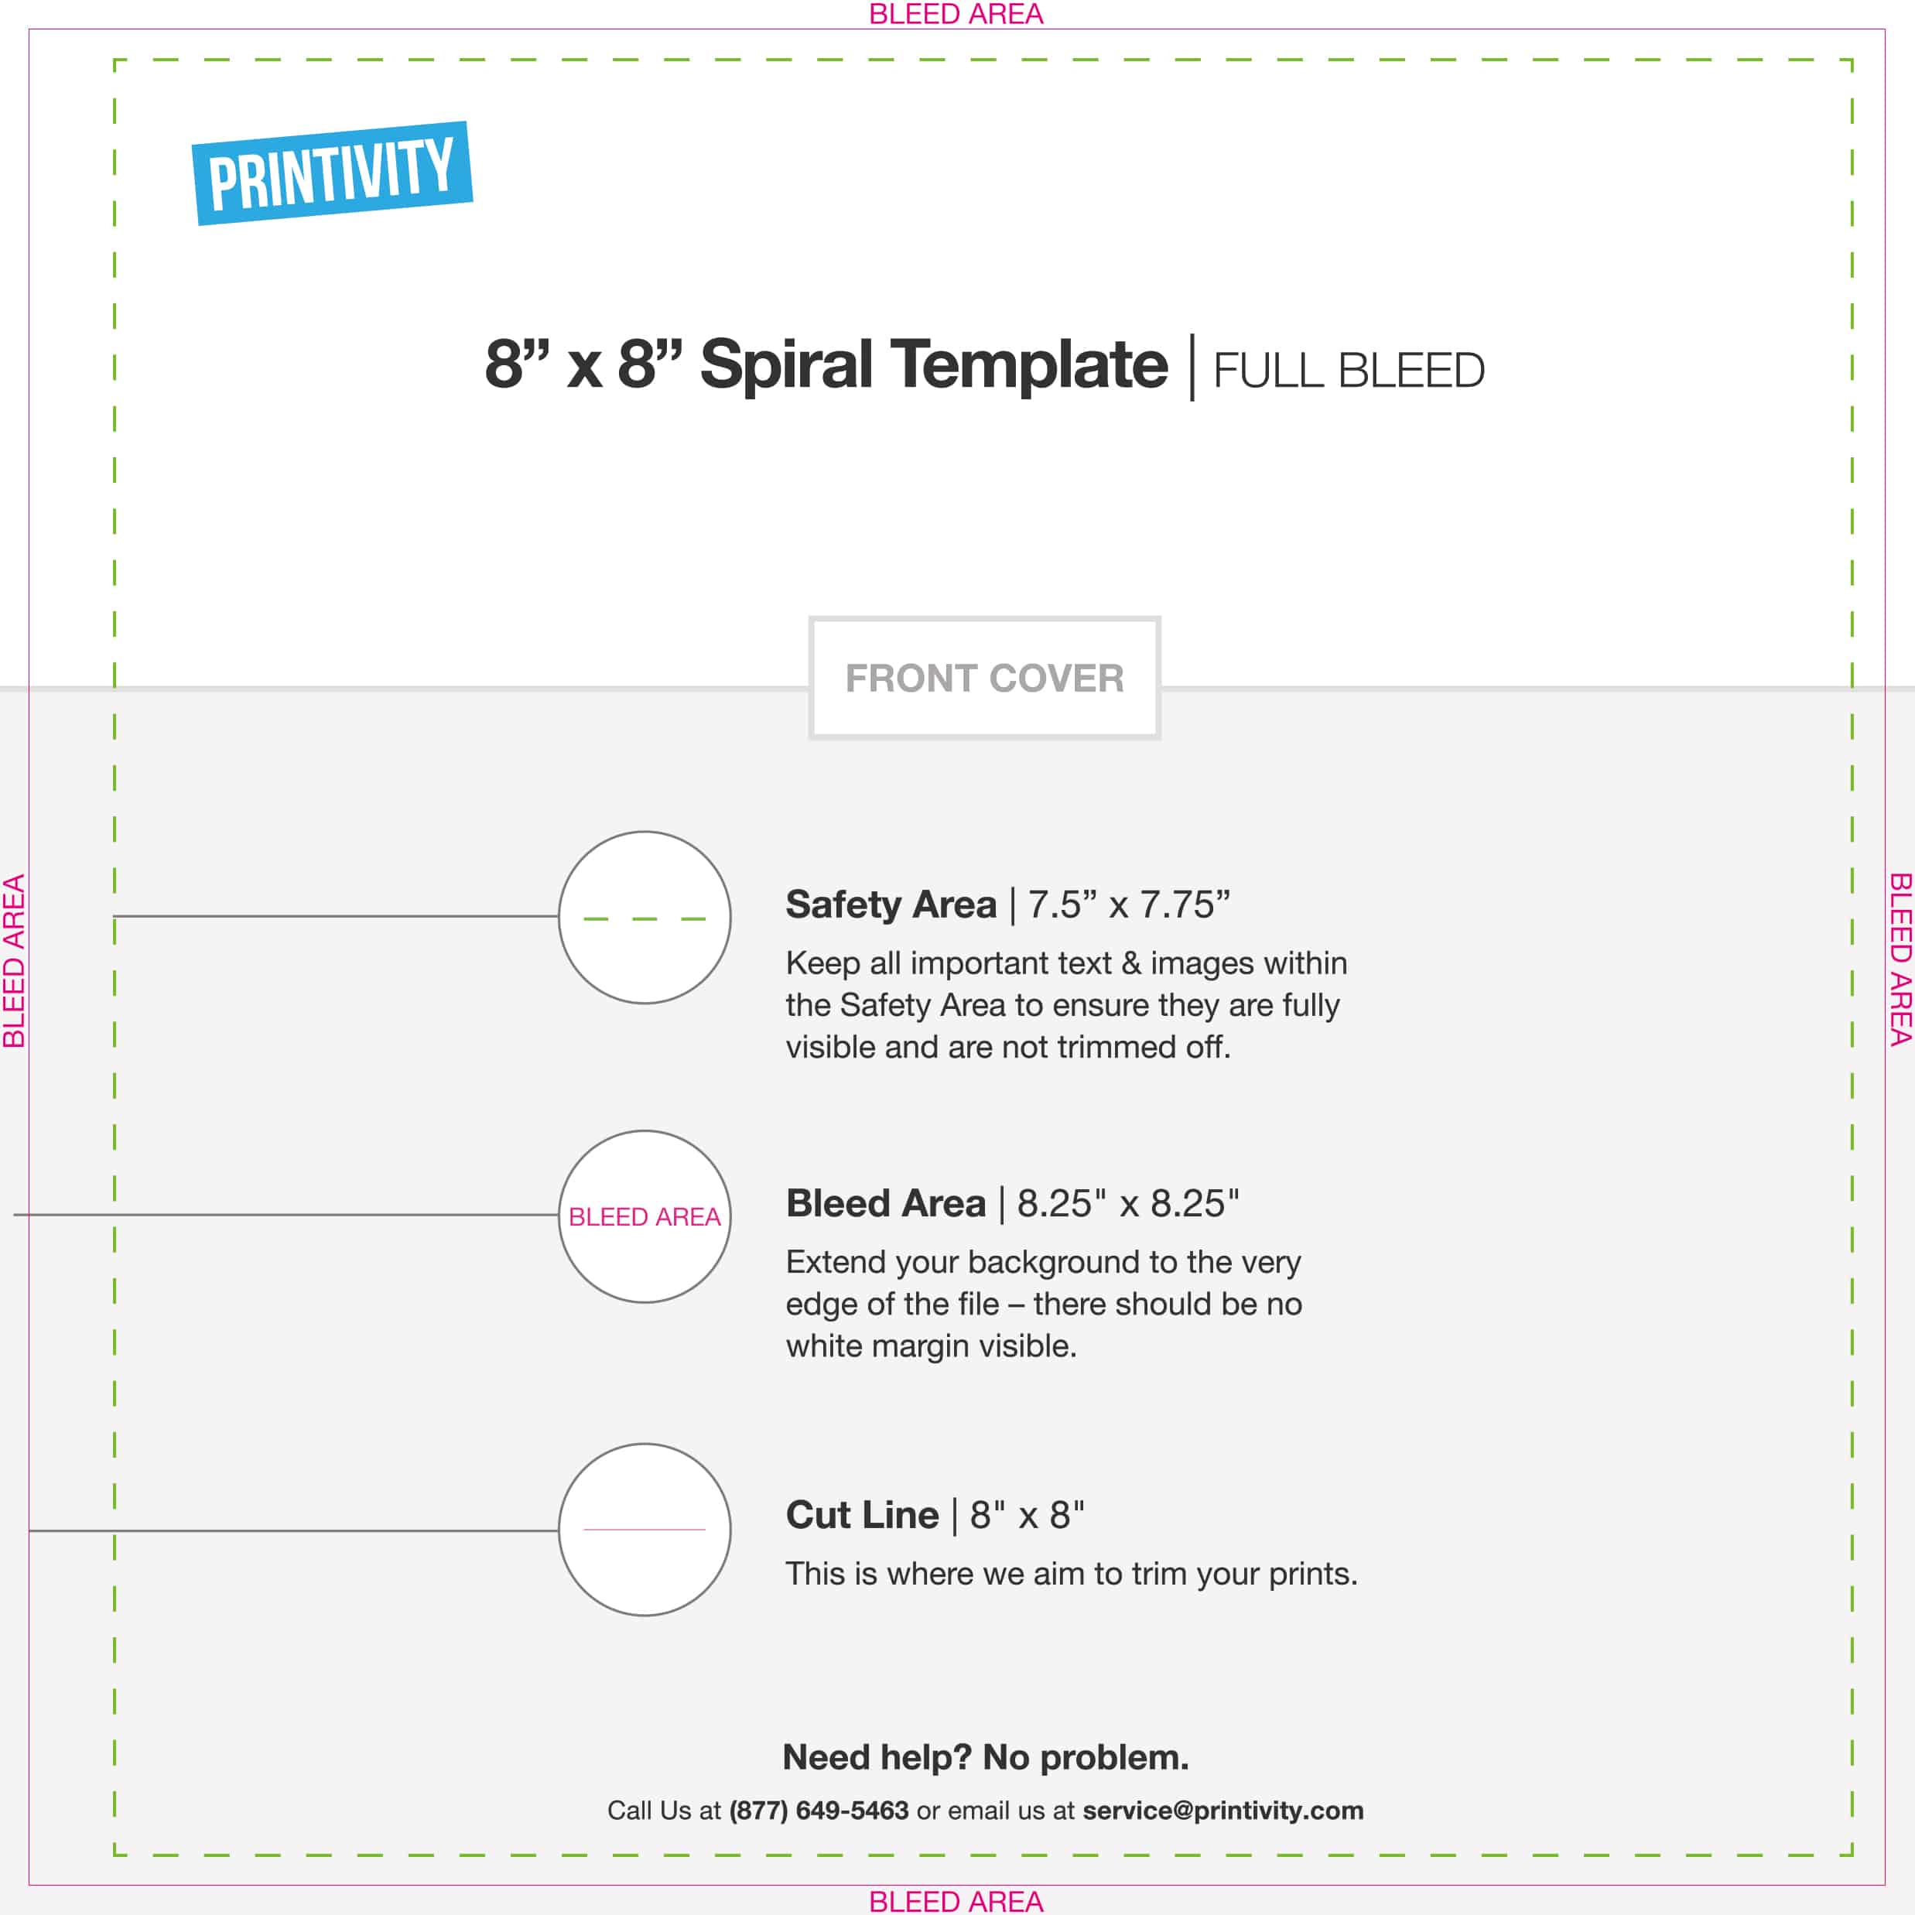1915x1915 pixels.
Task: Click the Cut Line circle icon
Action: [645, 1530]
